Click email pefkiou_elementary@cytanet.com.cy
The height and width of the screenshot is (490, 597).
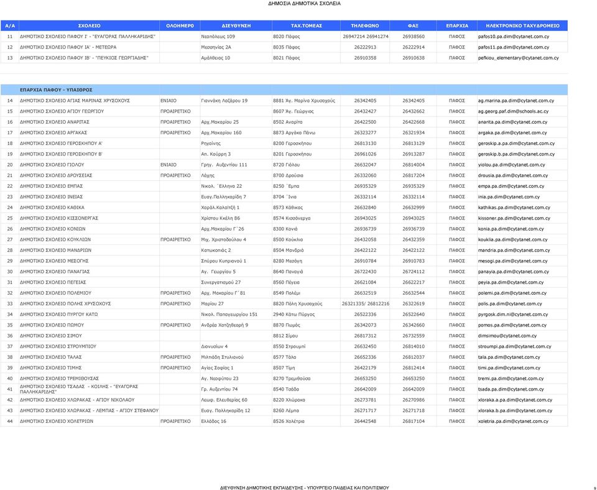(518, 58)
